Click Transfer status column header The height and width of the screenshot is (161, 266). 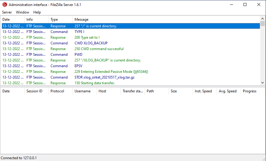coord(133,91)
